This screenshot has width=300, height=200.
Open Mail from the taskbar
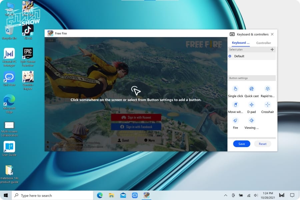(123, 195)
